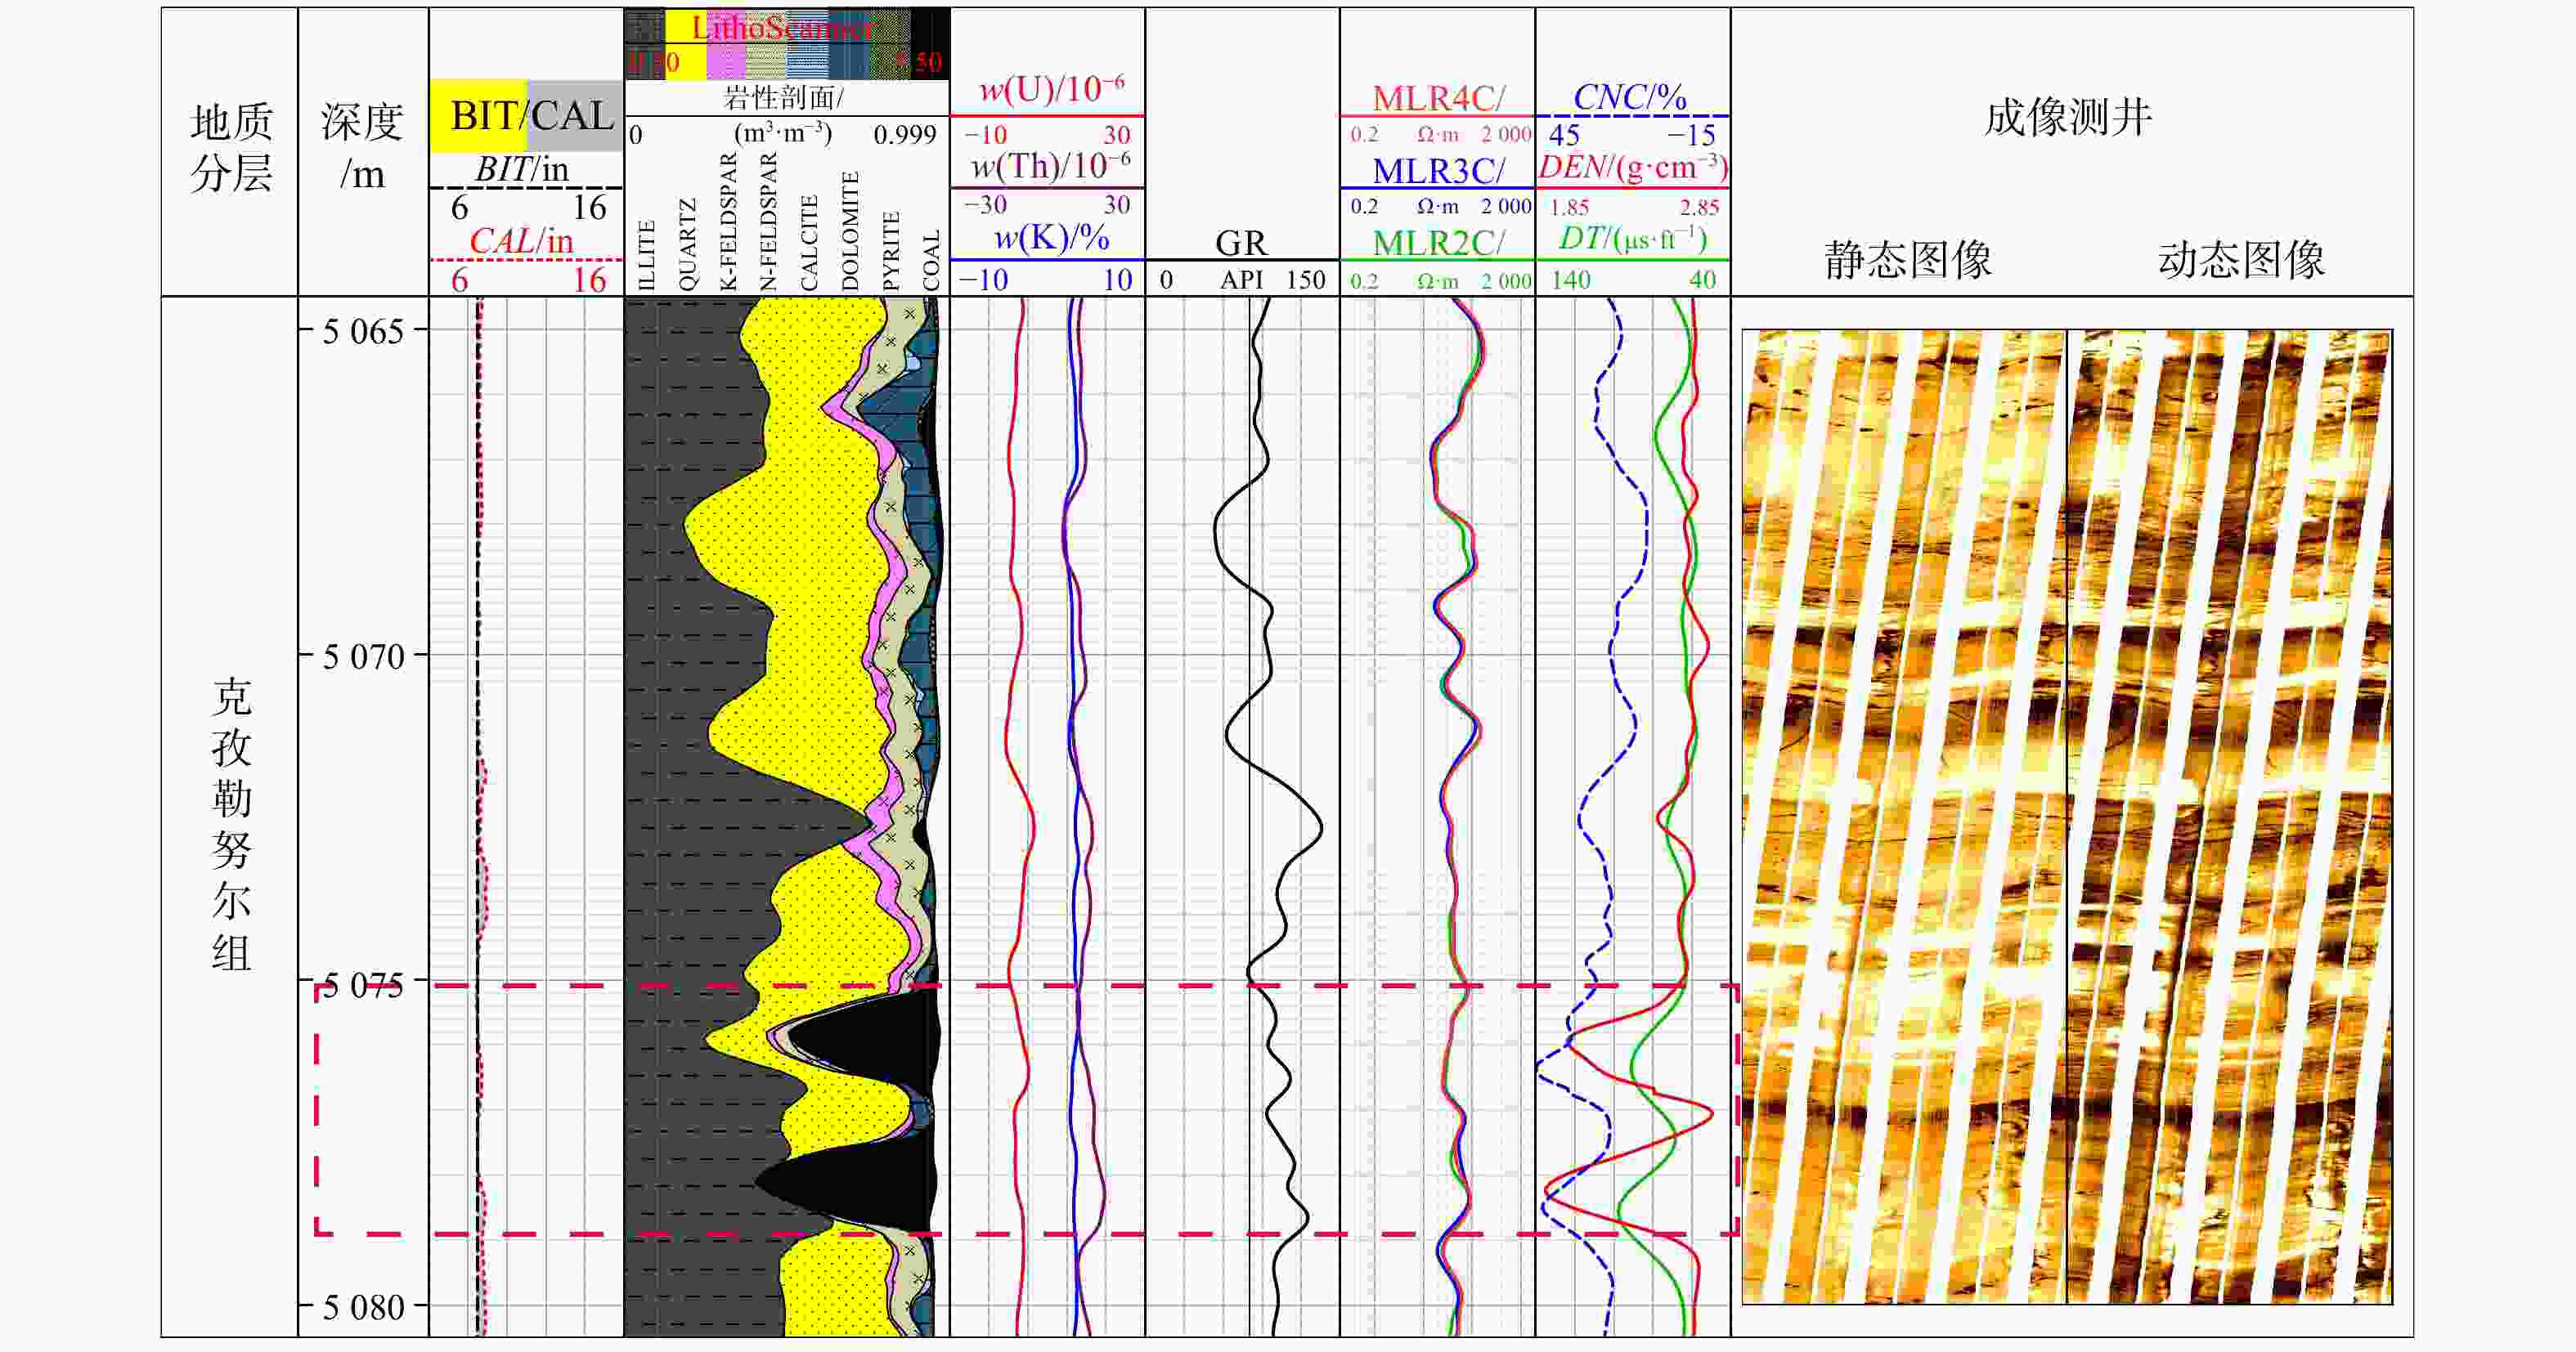Click the 克孜勒努尔组 formation label

click(x=231, y=823)
